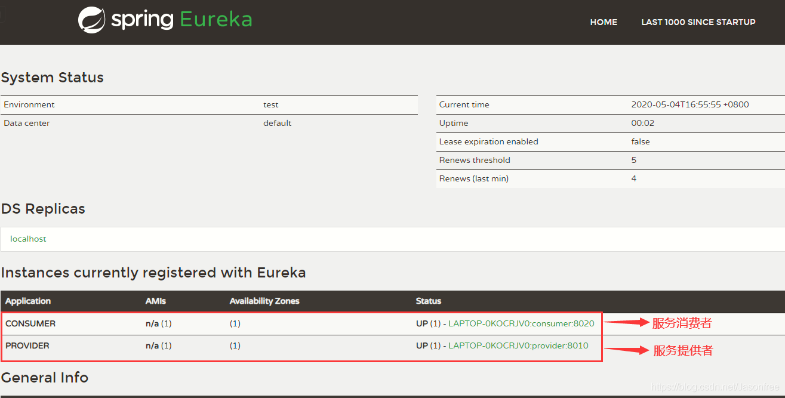The image size is (785, 398).
Task: Click the Status column header
Action: [x=429, y=301]
